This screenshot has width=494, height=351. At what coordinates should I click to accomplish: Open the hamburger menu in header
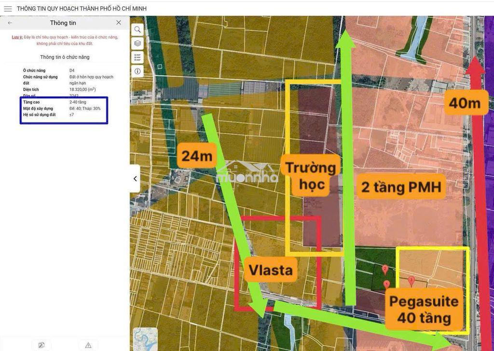click(8, 9)
